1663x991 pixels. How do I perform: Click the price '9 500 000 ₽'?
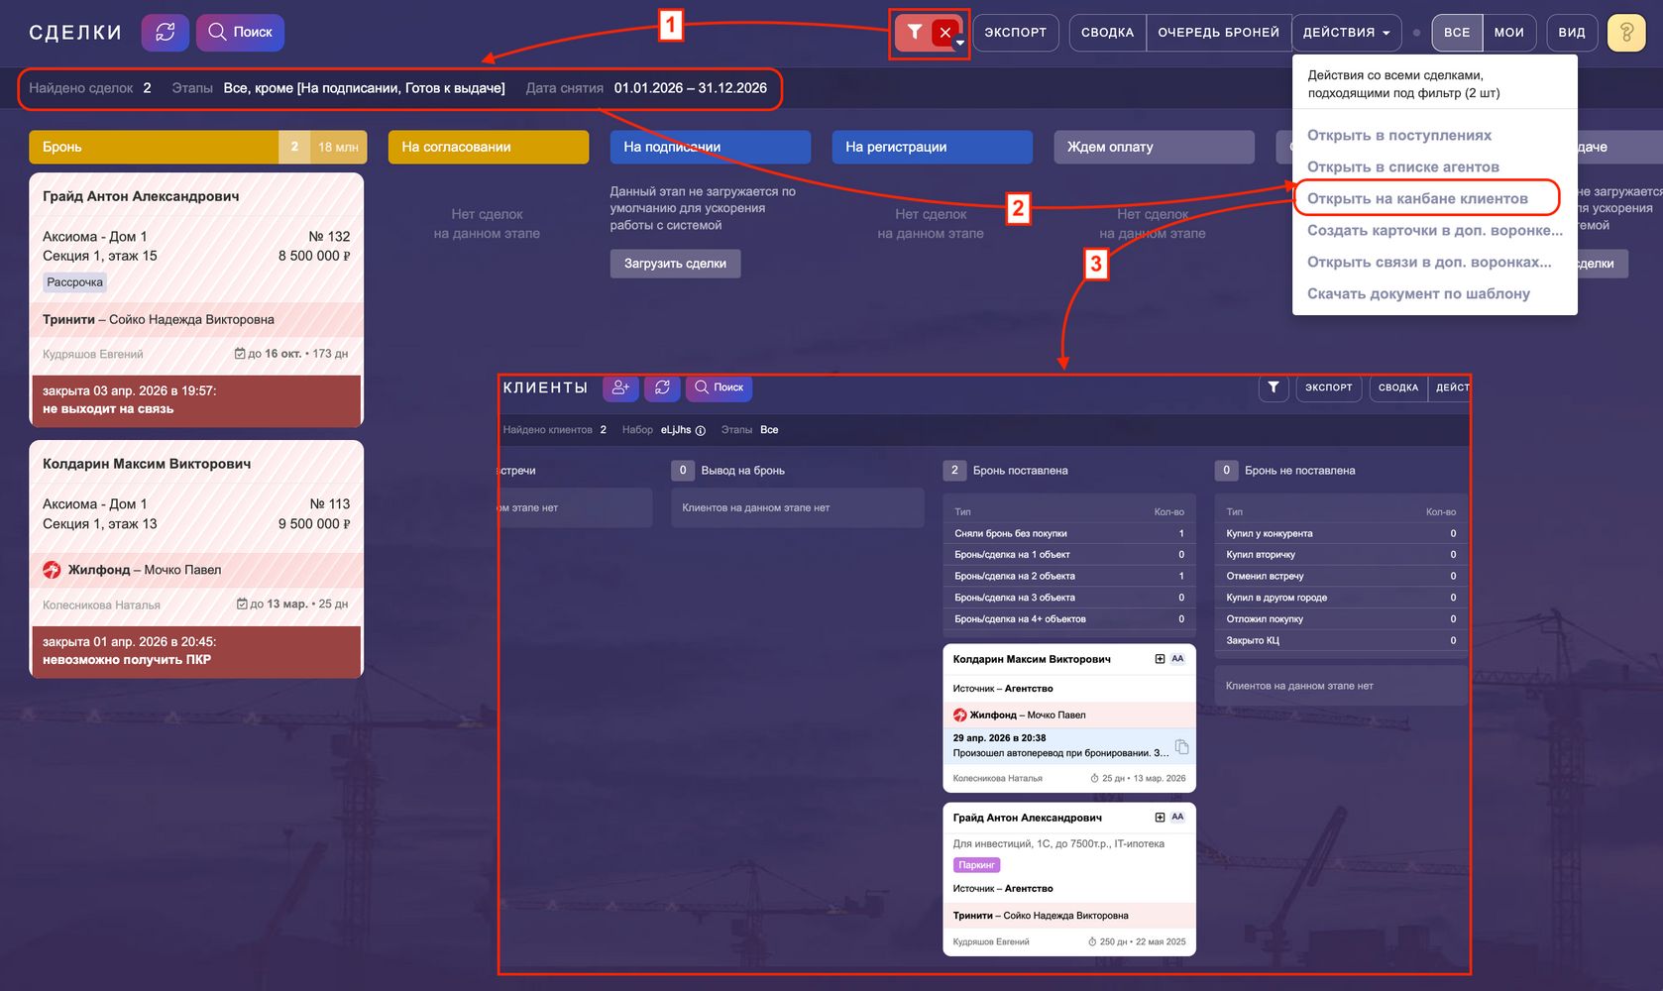pos(314,523)
